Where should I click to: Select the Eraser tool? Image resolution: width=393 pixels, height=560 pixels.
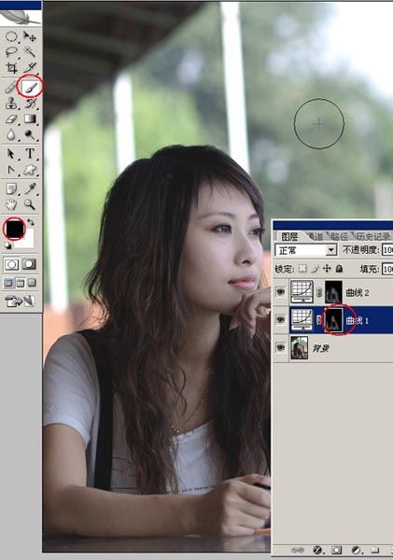tap(11, 119)
